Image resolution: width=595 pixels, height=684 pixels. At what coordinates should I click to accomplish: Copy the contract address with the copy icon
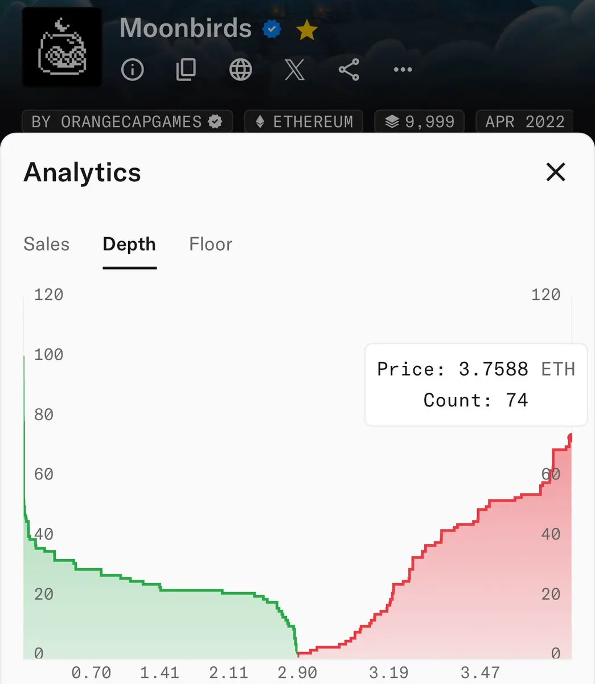click(x=186, y=70)
